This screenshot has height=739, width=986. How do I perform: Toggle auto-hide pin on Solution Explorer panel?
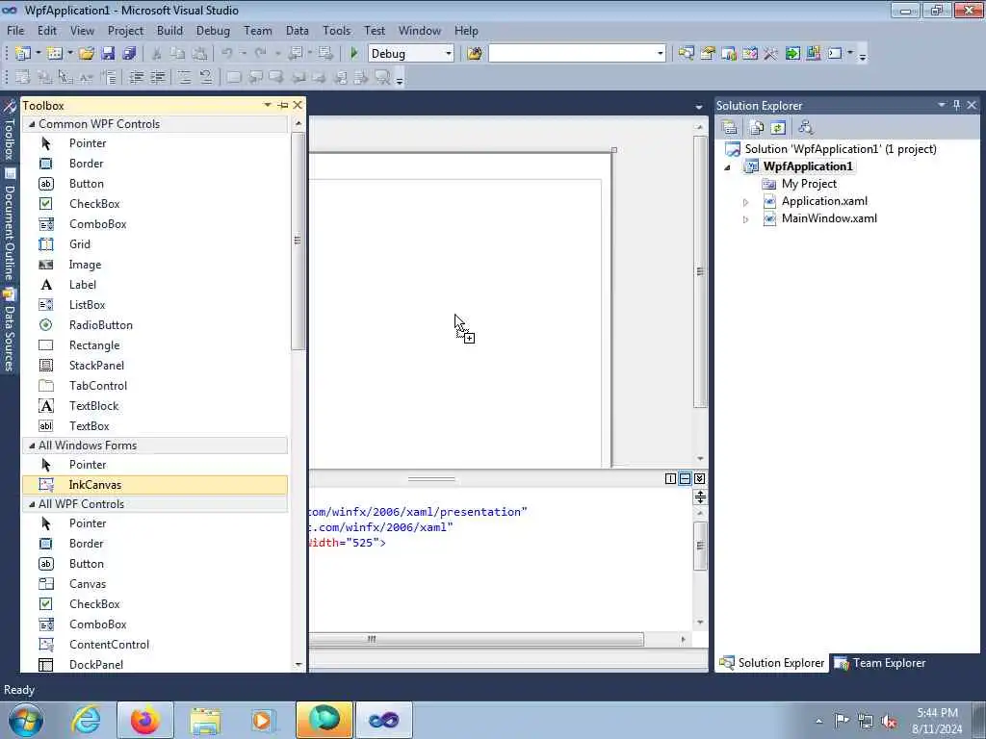(956, 105)
